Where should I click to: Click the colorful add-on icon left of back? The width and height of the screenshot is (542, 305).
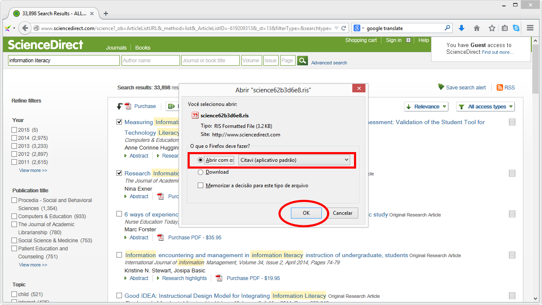[x=8, y=28]
